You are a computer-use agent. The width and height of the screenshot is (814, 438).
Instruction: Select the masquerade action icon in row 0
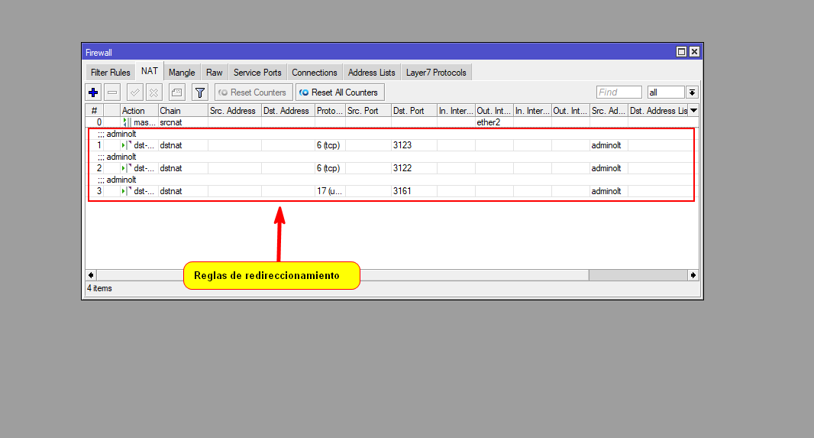click(127, 122)
